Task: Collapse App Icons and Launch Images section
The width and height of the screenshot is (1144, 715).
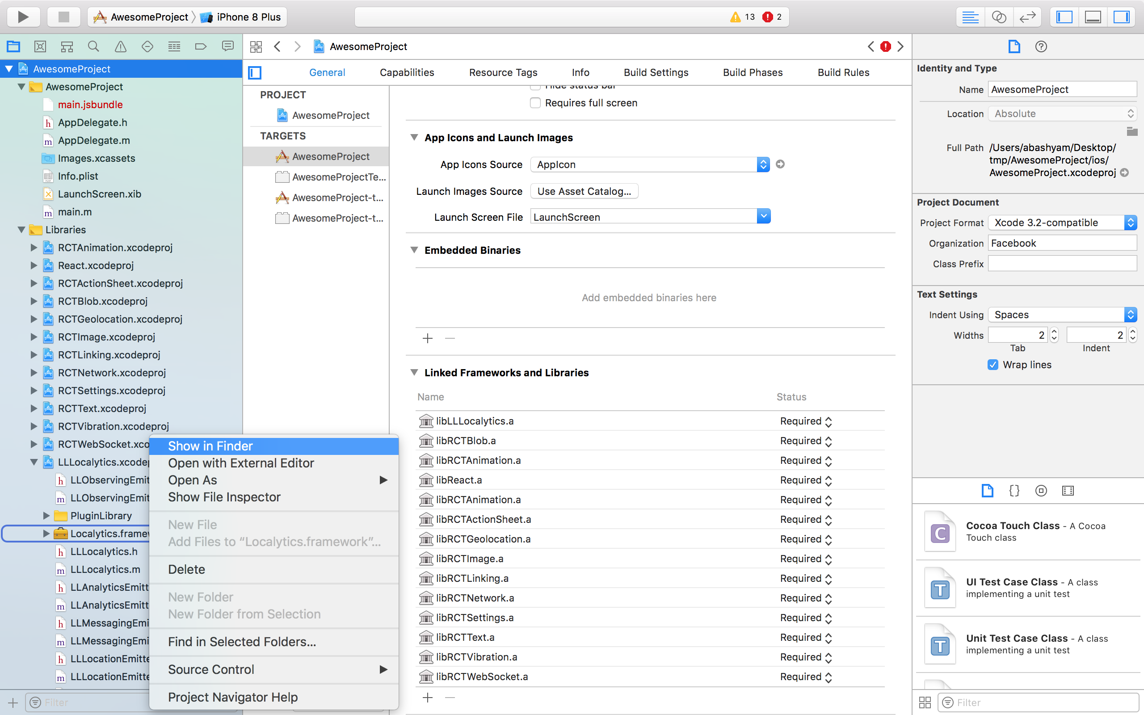Action: (x=414, y=138)
